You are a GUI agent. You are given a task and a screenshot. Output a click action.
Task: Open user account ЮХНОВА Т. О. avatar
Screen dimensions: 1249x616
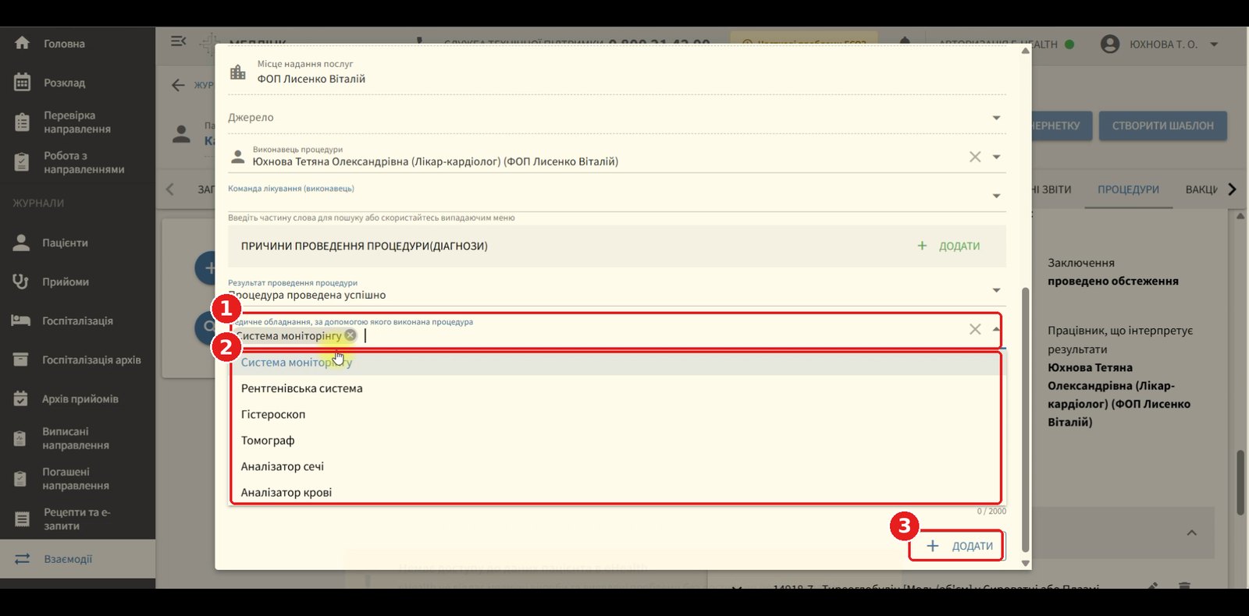1109,44
